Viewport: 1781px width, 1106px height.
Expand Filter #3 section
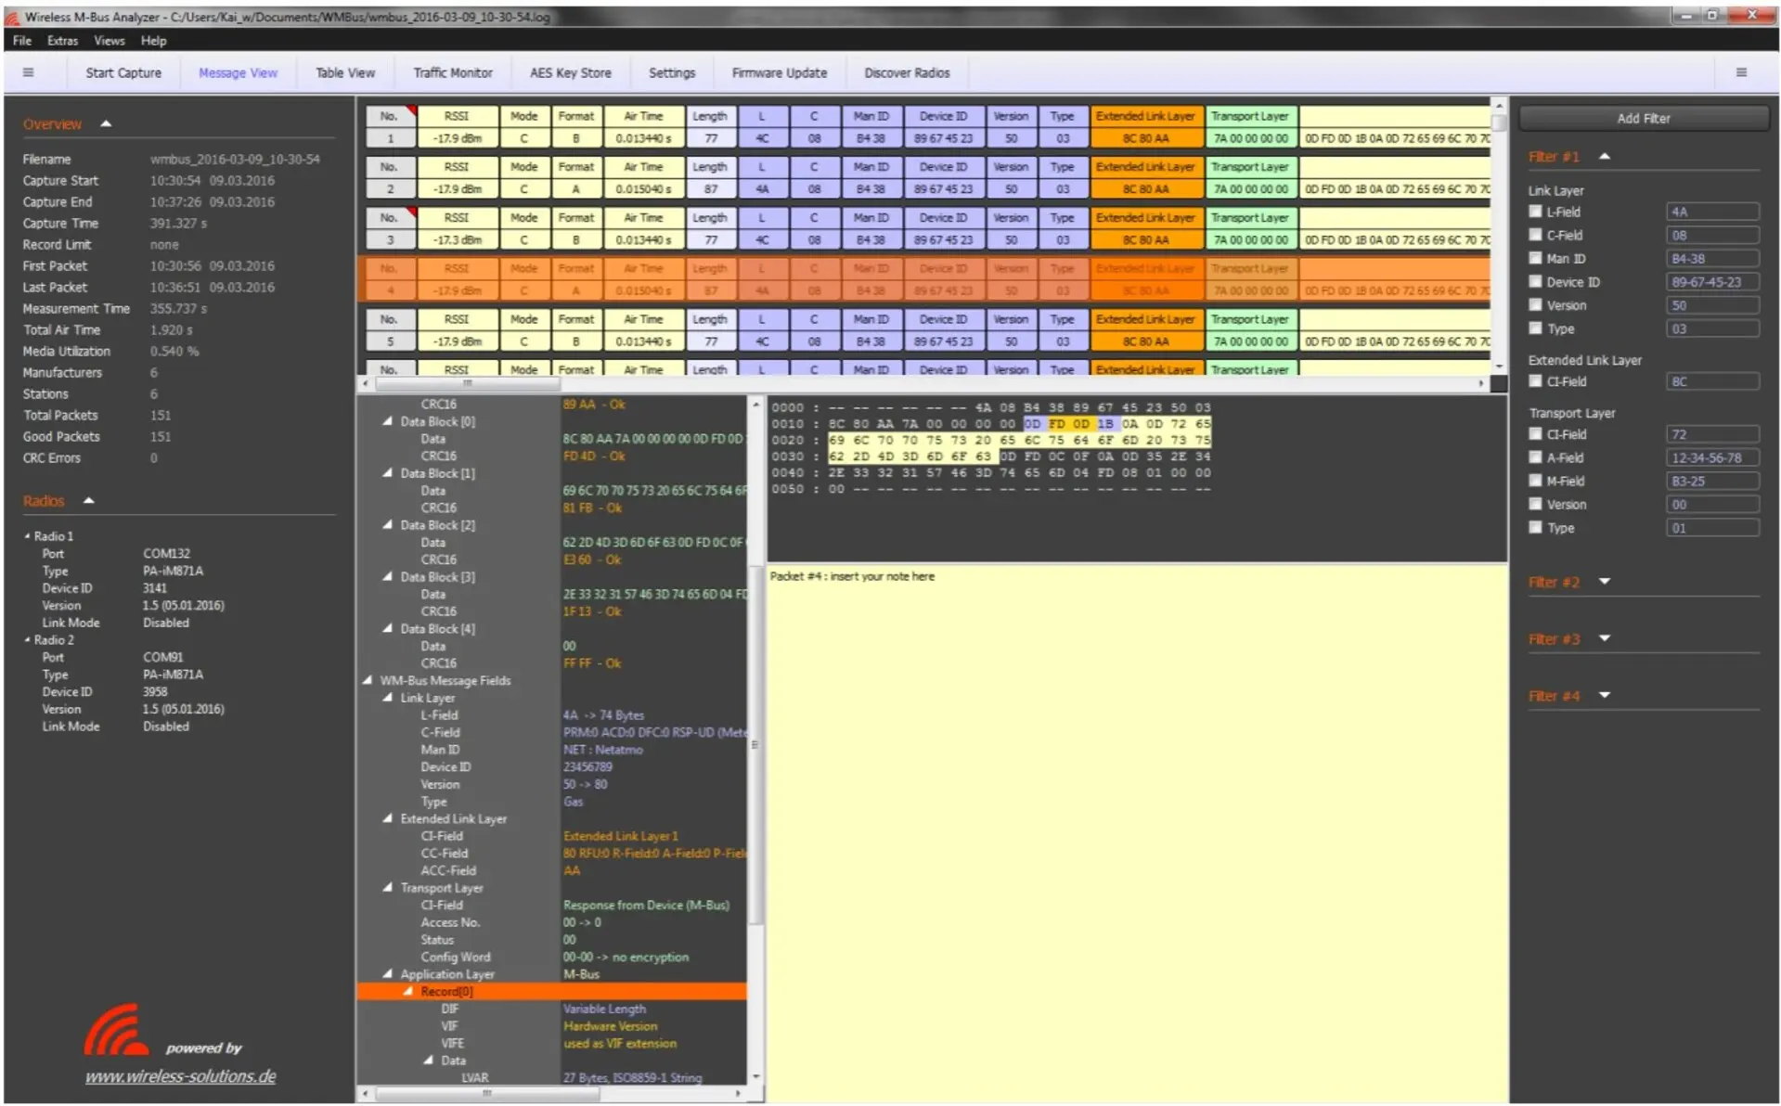1605,638
